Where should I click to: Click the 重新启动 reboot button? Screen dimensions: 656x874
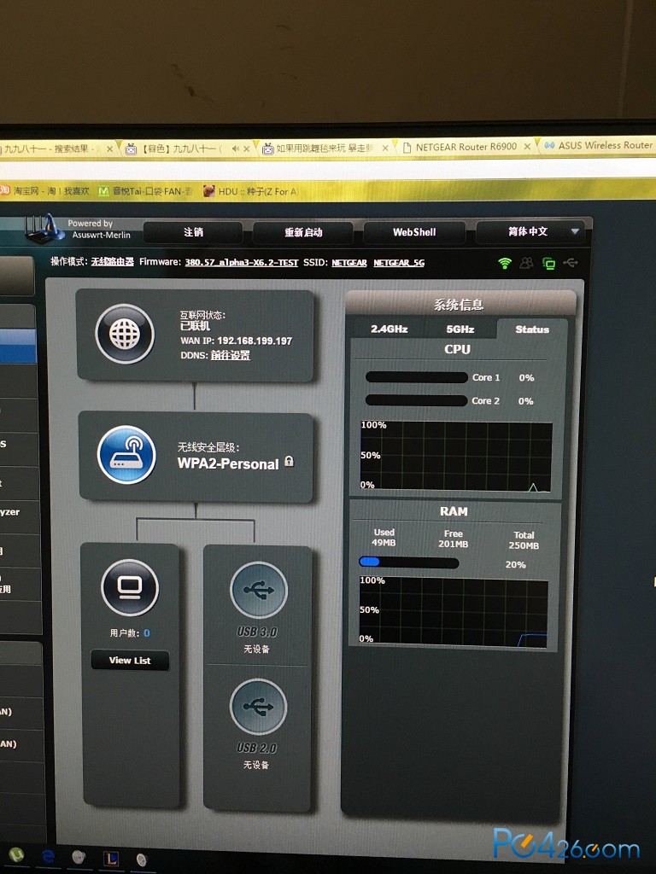coord(303,232)
